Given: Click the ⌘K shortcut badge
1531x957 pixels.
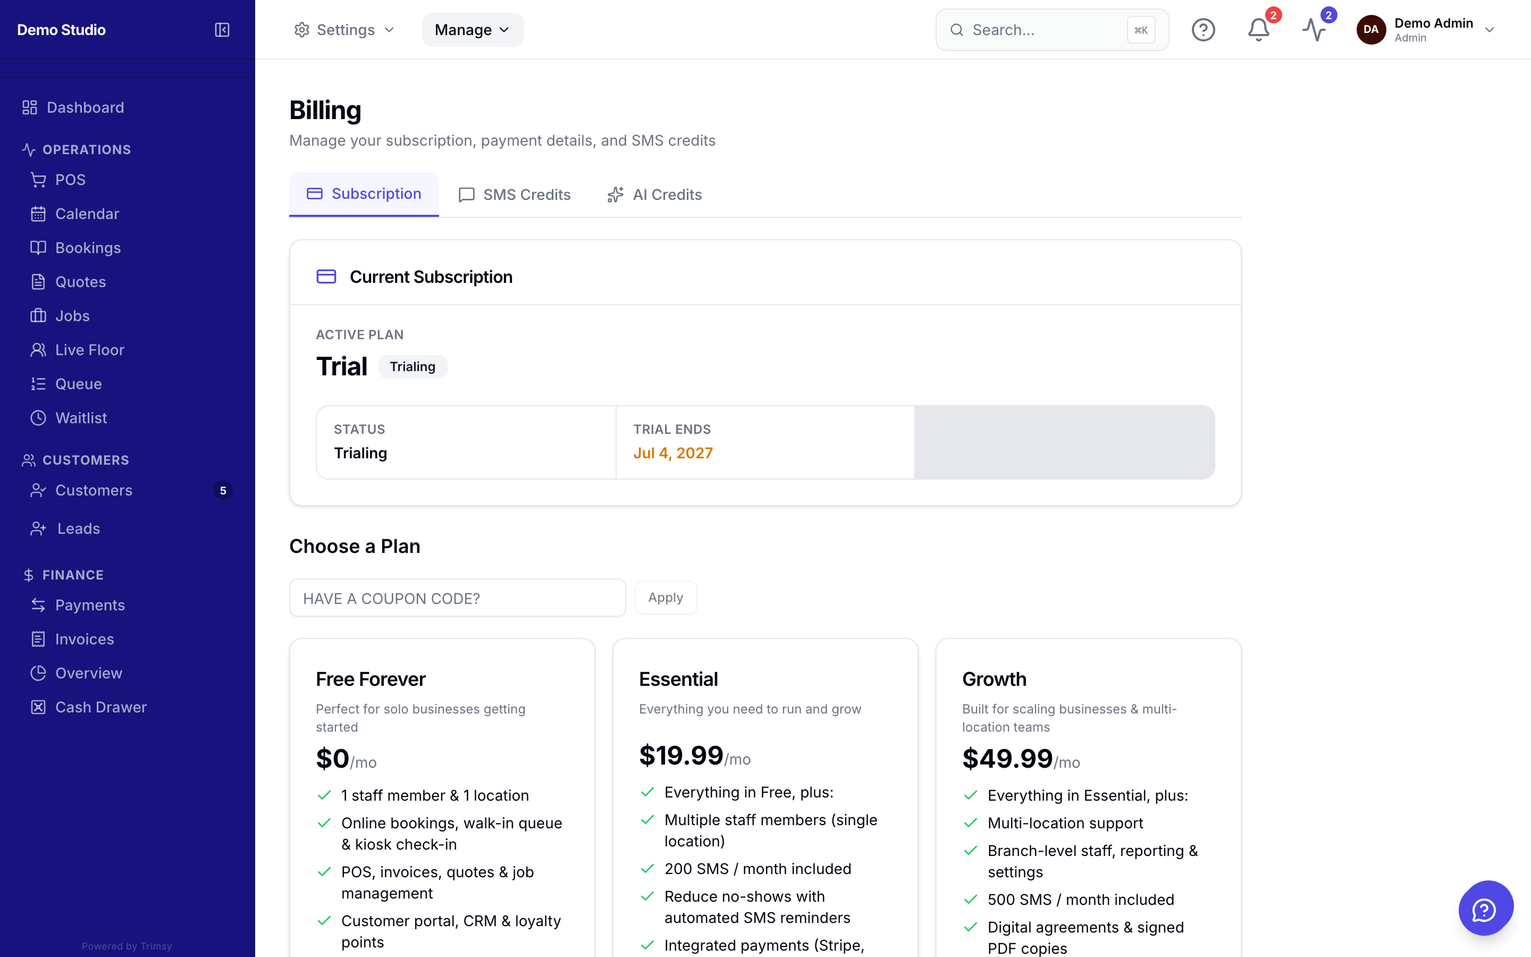Looking at the screenshot, I should pos(1141,30).
